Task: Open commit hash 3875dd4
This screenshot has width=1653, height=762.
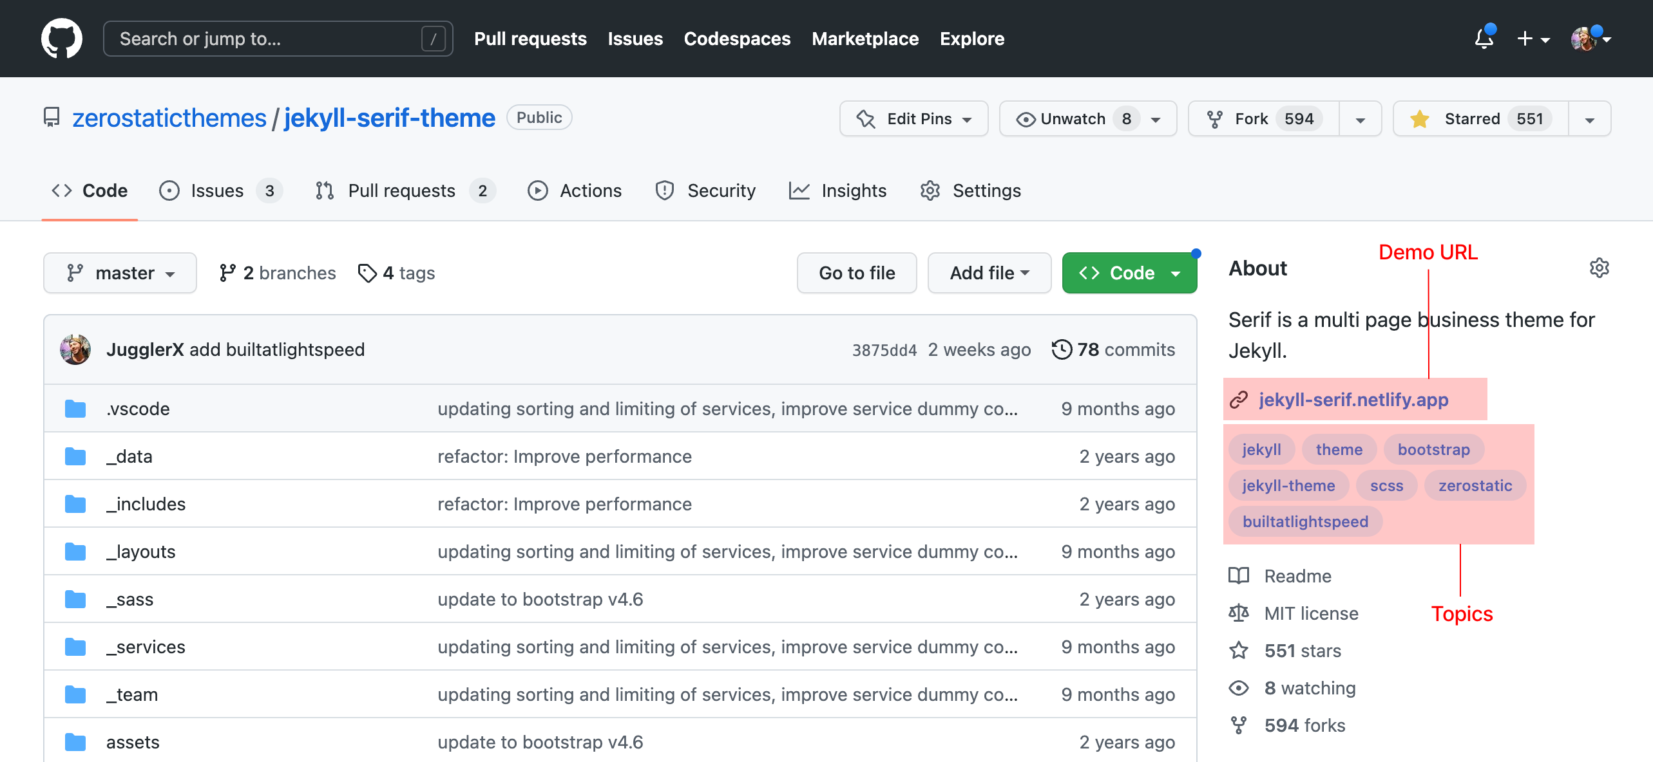Action: click(884, 349)
